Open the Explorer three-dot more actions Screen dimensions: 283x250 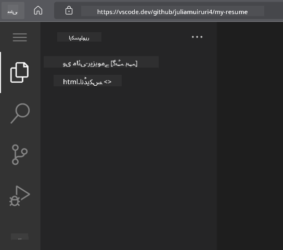tap(197, 37)
